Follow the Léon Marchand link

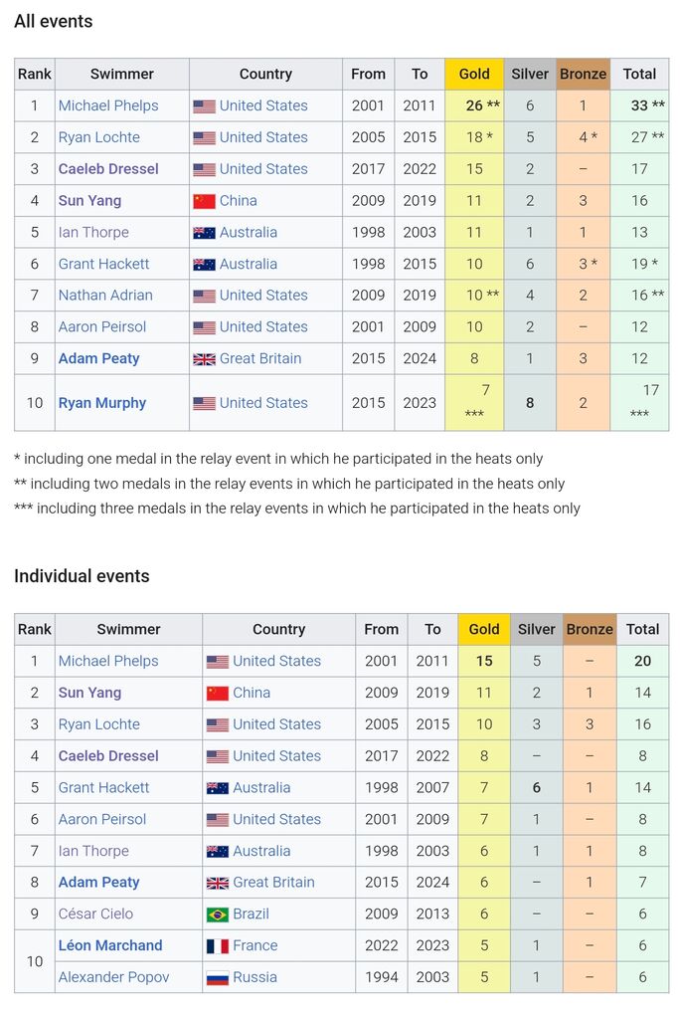pos(110,945)
